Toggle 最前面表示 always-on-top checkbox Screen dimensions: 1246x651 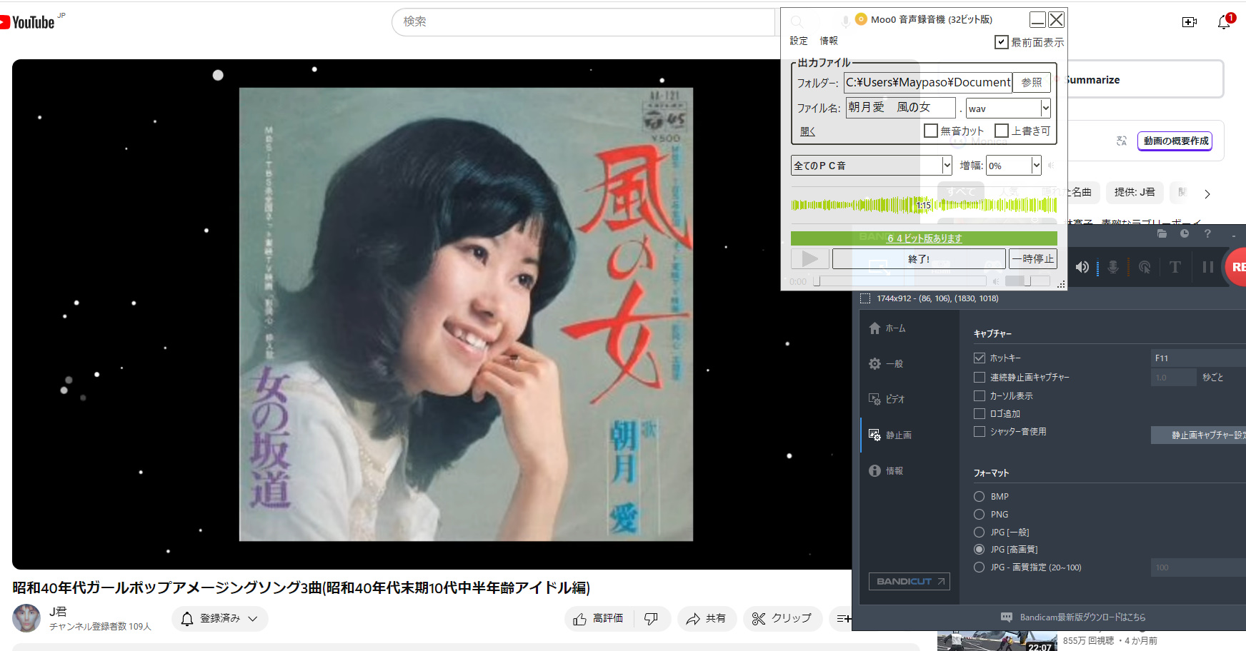(x=1002, y=42)
